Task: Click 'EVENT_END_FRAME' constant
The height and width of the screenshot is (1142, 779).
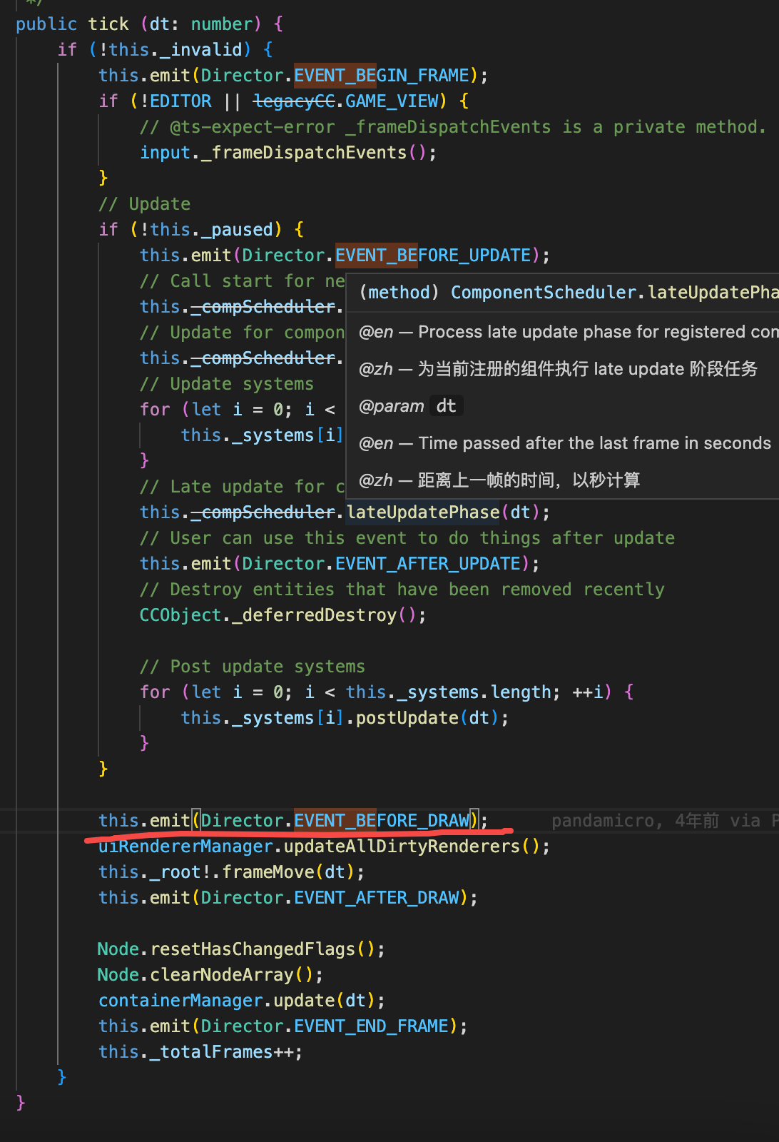Action: click(x=371, y=1026)
